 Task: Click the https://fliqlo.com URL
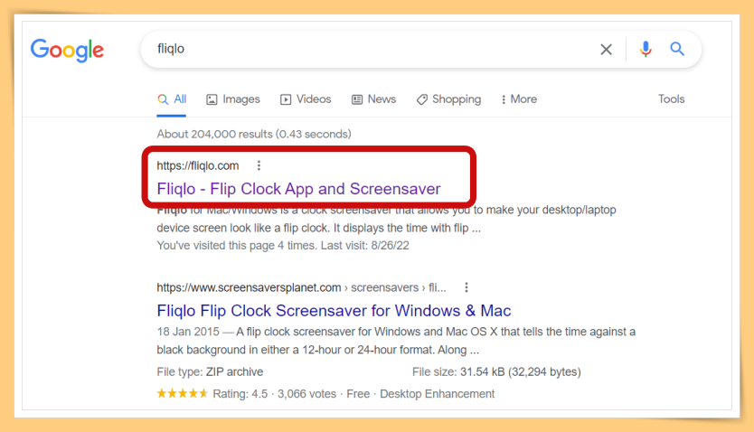point(198,165)
